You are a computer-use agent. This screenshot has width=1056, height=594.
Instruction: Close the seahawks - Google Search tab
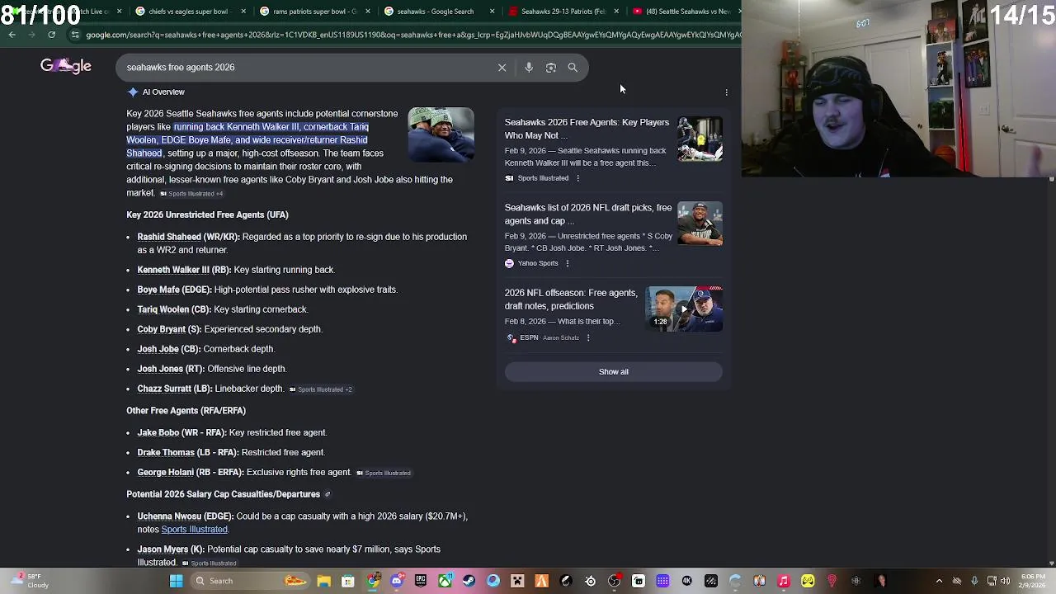click(x=493, y=12)
